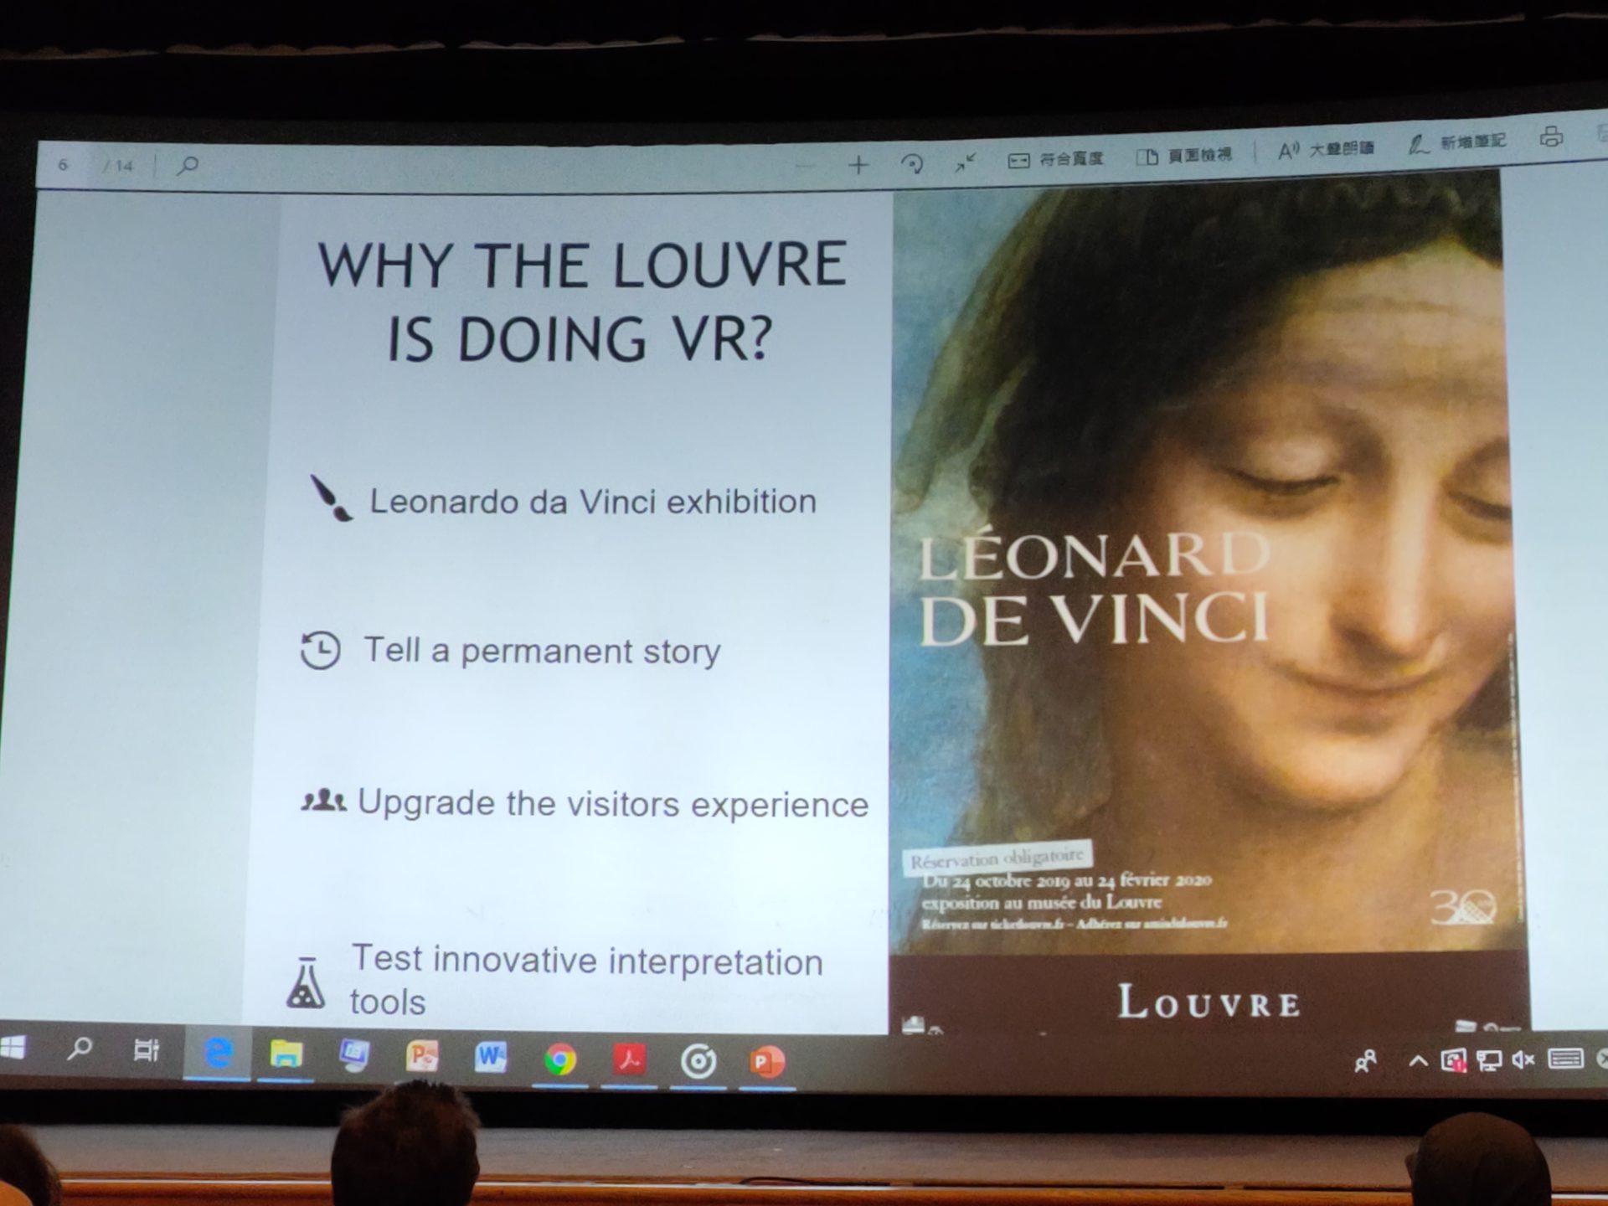Open page view options (頁面檢視)
1608x1206 pixels.
[x=1184, y=156]
